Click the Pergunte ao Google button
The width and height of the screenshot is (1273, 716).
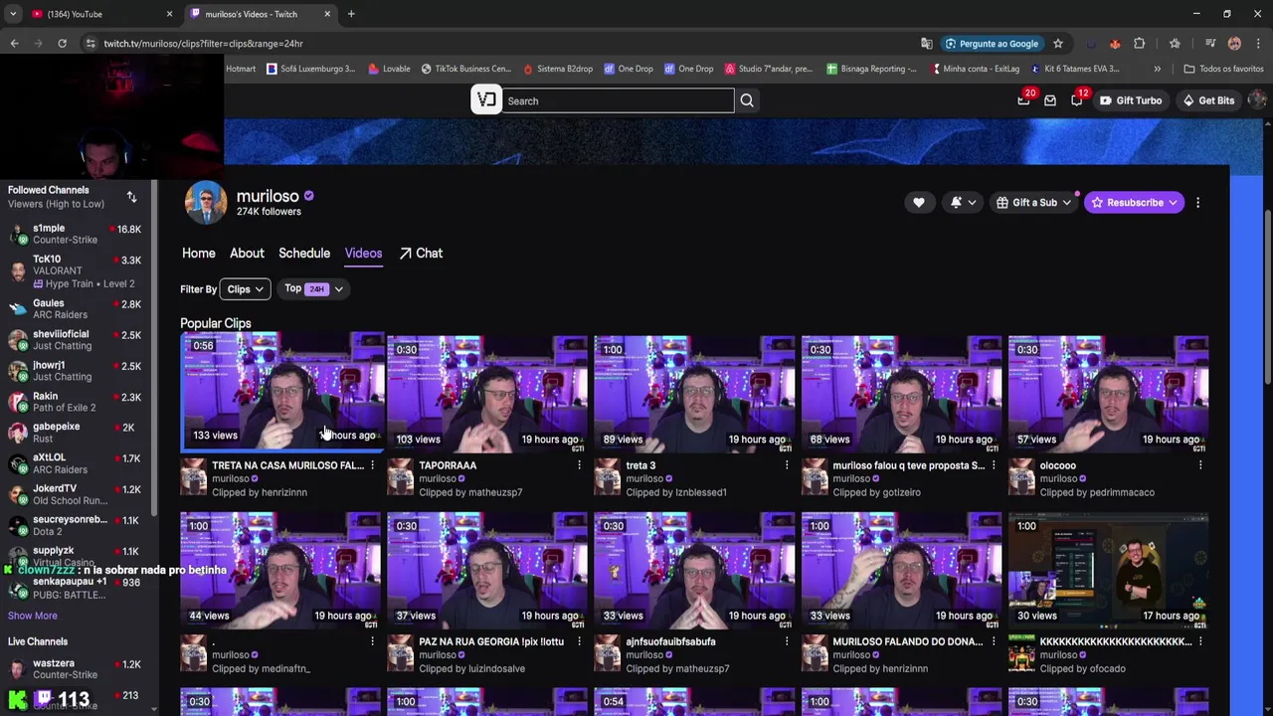[992, 44]
